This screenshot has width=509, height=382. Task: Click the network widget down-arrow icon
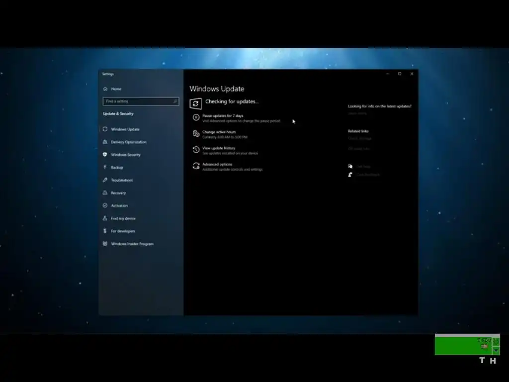coord(496,351)
